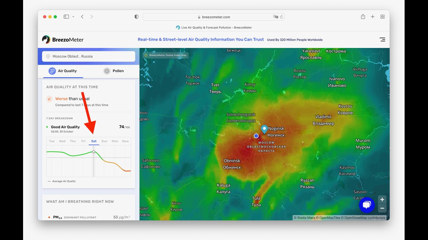Image resolution: width=428 pixels, height=240 pixels.
Task: Click the Sat point on air quality graph
Action: click(x=94, y=152)
